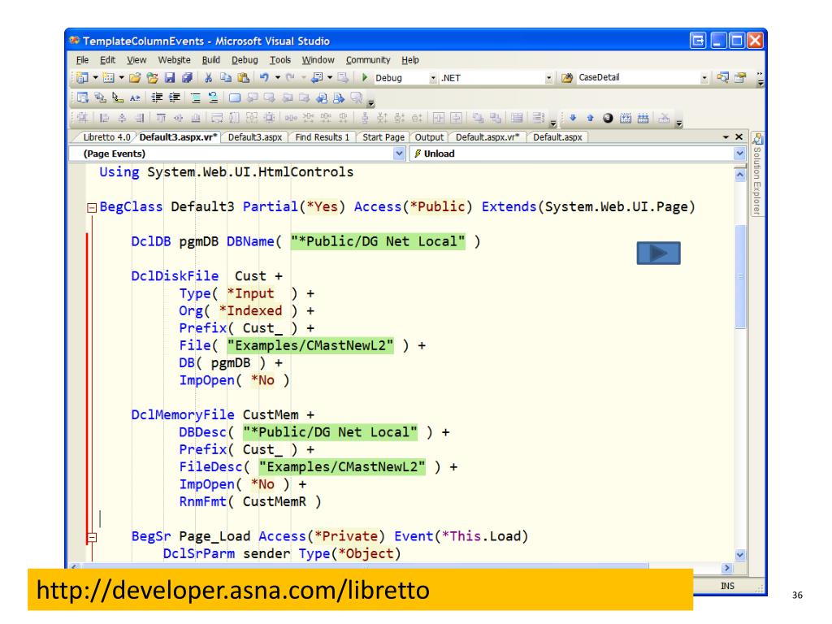Click the horizontal scroll right arrow

pyautogui.click(x=727, y=568)
